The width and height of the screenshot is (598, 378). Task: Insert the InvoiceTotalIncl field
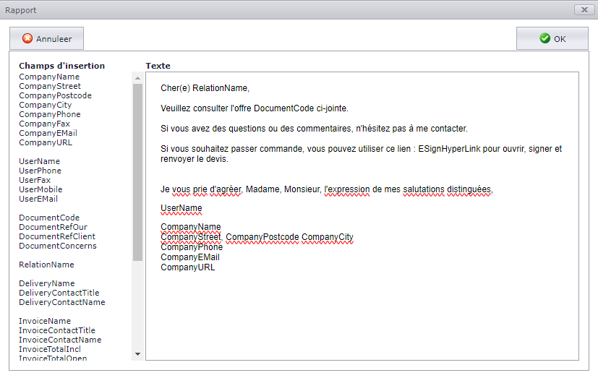coord(50,349)
